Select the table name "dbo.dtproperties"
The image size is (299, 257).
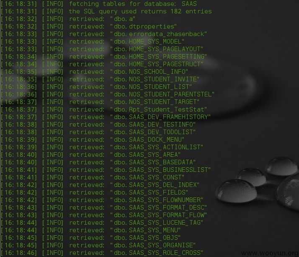coord(144,26)
